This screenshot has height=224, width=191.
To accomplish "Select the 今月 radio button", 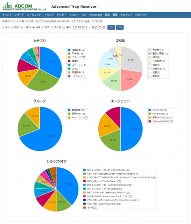I will point(33,27).
